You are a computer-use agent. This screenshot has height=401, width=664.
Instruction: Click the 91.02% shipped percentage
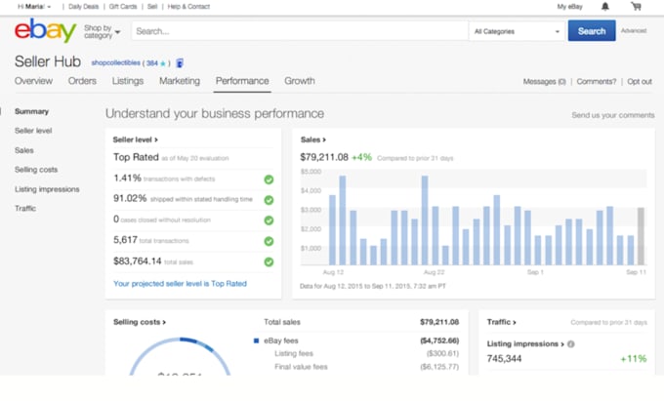130,198
